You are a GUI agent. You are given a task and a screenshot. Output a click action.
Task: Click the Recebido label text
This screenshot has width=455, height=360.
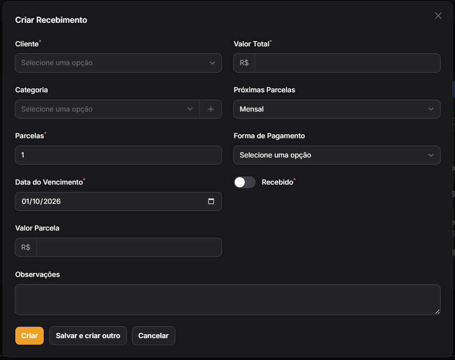[278, 182]
